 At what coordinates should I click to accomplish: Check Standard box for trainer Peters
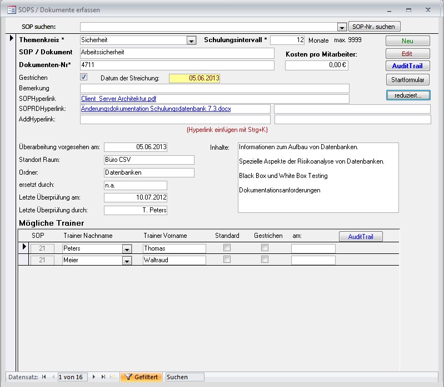227,247
